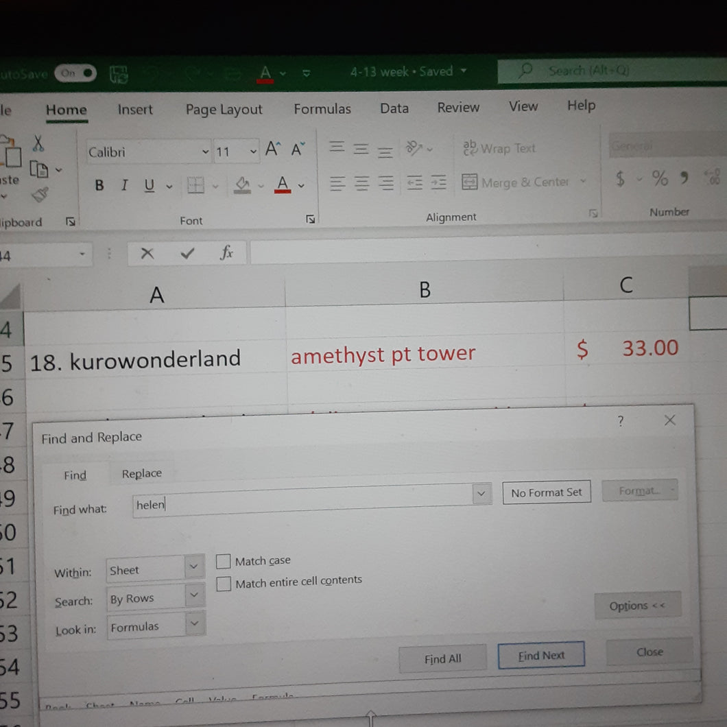The width and height of the screenshot is (727, 727).
Task: Select the Cut scissors icon
Action: click(x=38, y=144)
